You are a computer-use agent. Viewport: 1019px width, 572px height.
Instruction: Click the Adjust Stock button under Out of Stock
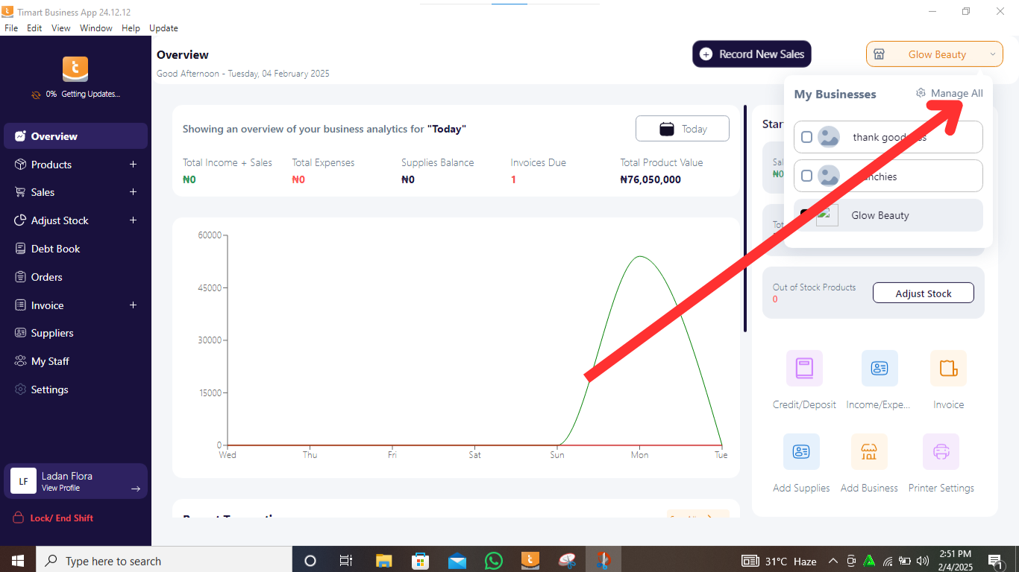point(924,293)
